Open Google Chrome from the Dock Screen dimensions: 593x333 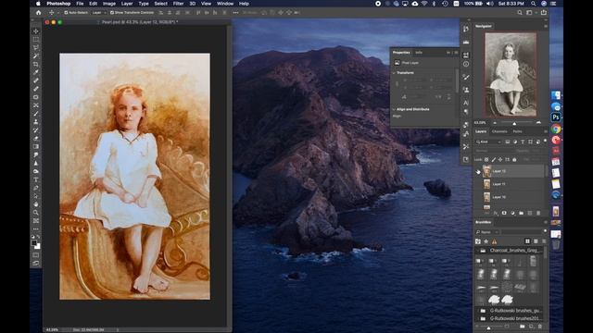[x=556, y=129]
